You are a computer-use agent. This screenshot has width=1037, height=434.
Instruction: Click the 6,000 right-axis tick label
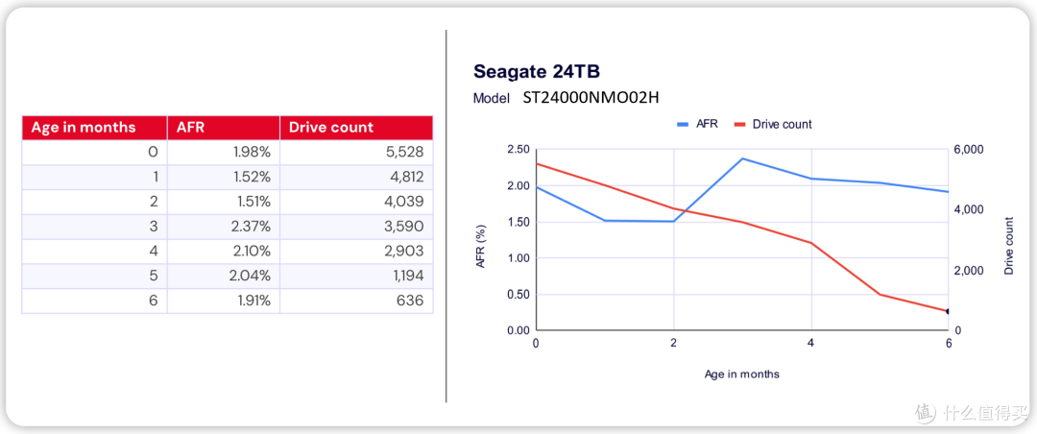967,150
